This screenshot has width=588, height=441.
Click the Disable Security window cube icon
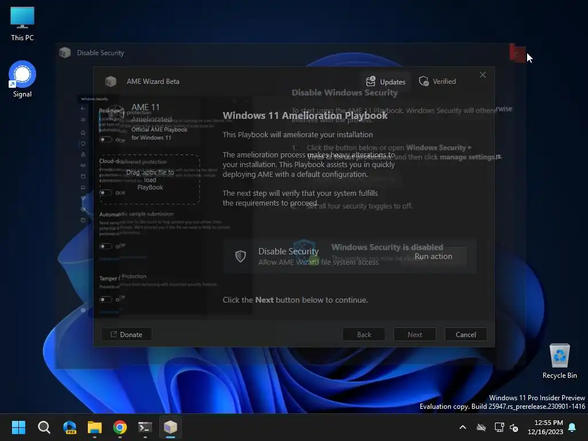pyautogui.click(x=65, y=52)
